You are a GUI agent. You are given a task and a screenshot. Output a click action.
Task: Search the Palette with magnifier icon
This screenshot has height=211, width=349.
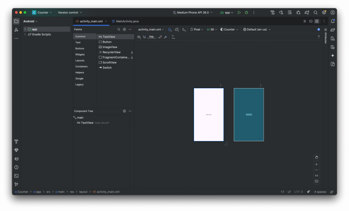coord(119,30)
